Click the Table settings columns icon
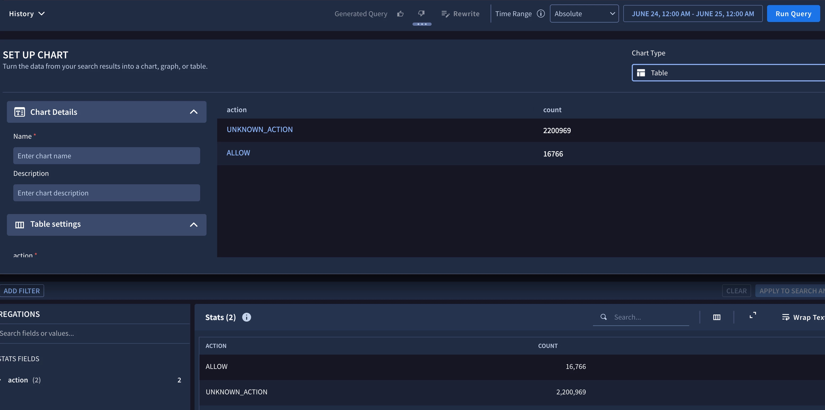 (x=20, y=225)
